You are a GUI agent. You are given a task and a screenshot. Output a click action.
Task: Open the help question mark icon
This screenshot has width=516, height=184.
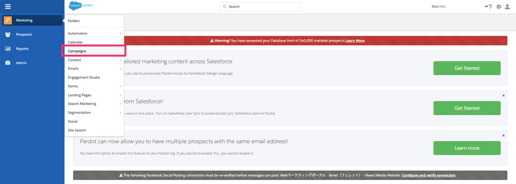pos(490,7)
